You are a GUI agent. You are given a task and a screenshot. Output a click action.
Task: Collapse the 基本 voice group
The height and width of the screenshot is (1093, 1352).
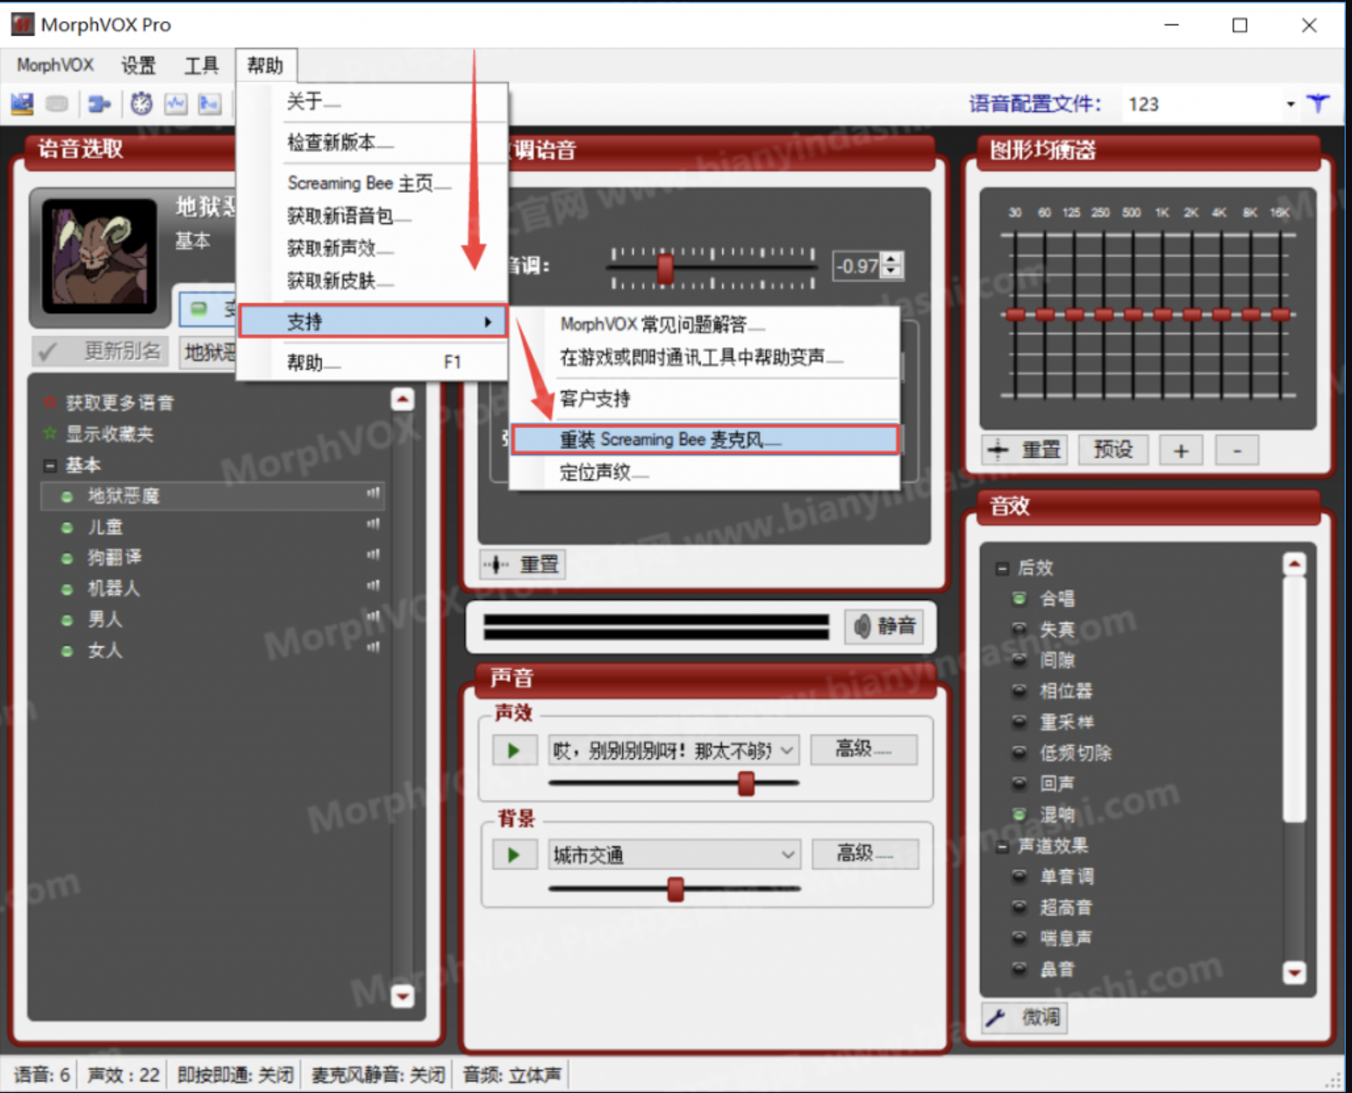click(50, 465)
